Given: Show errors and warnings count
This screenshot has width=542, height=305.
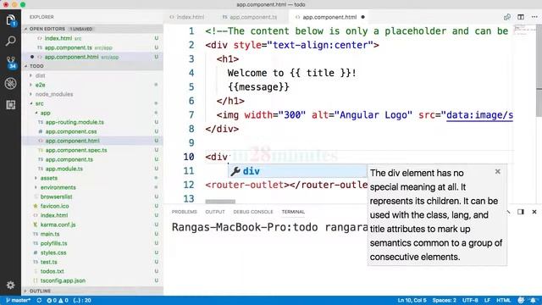Looking at the screenshot, I should tap(58, 300).
